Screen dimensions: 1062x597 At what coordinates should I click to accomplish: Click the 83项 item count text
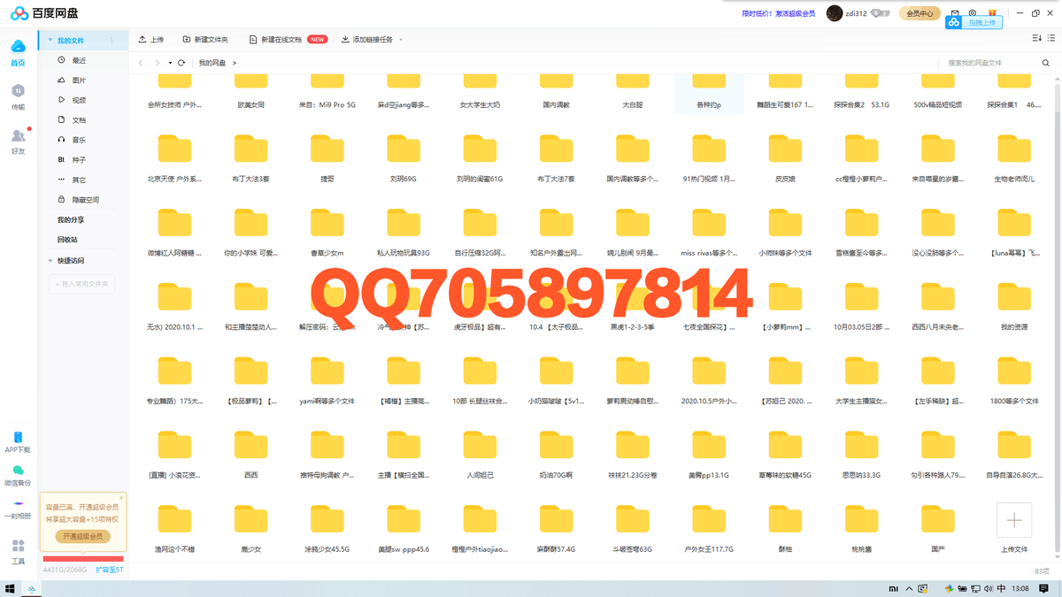click(x=1042, y=571)
